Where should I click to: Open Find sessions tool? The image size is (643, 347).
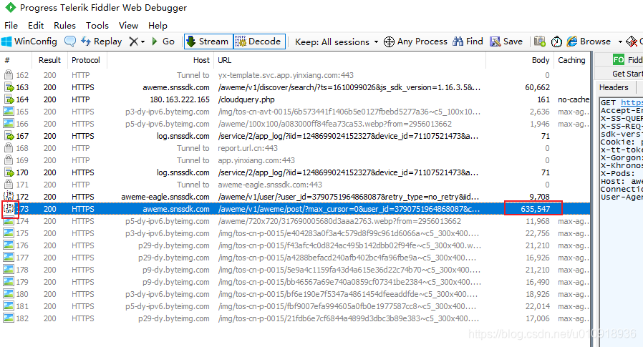pos(468,41)
